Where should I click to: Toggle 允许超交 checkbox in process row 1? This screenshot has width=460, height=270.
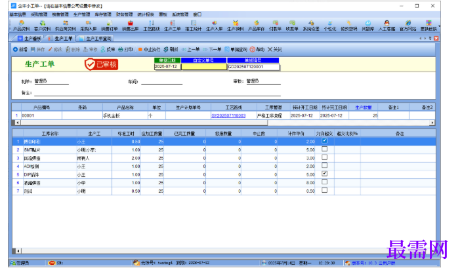(324, 141)
